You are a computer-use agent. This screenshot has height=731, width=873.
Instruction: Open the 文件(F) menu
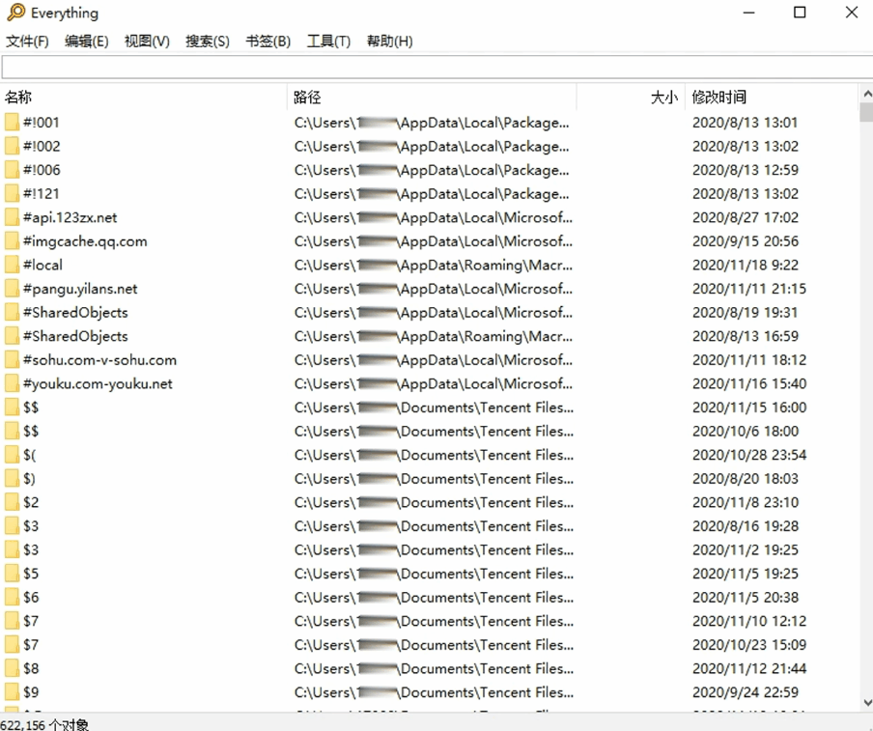tap(27, 41)
